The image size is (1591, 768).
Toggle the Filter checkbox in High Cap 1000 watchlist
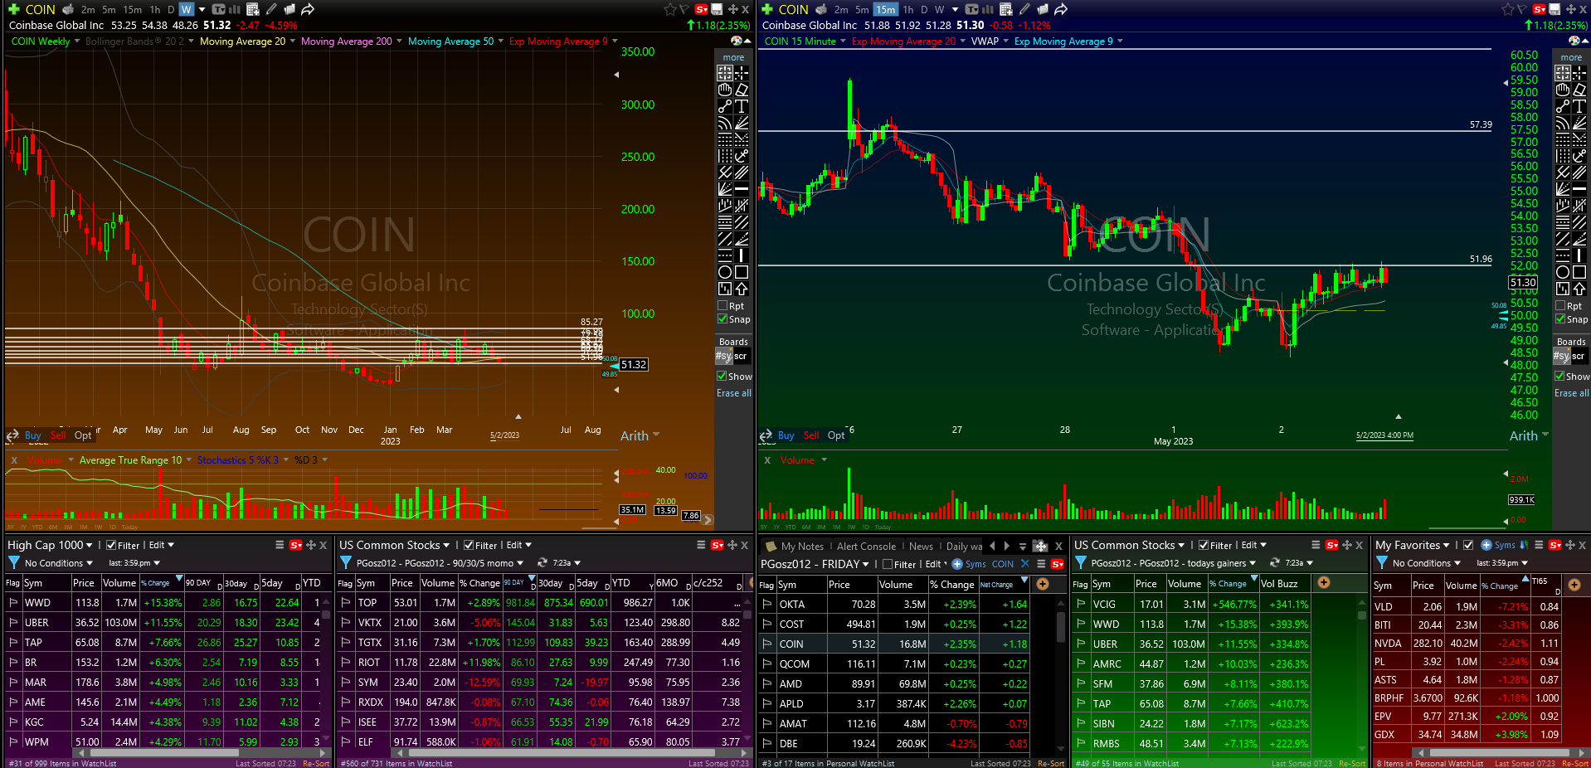tap(111, 545)
